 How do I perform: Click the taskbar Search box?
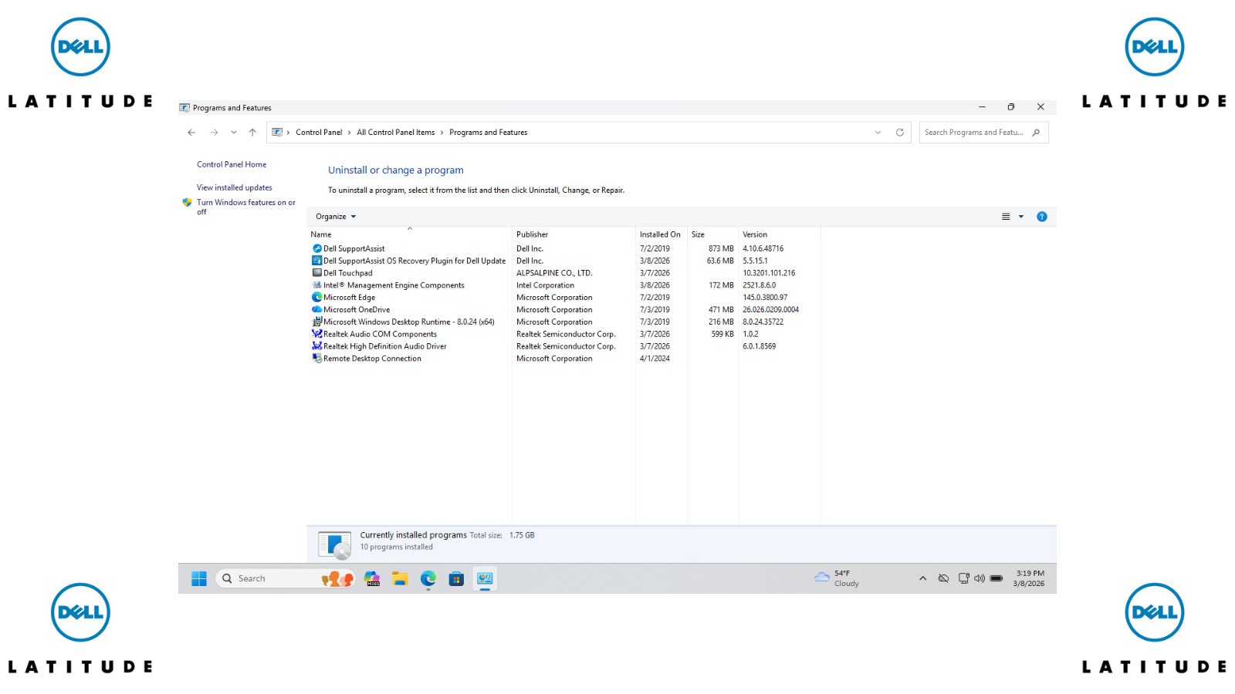(x=284, y=578)
